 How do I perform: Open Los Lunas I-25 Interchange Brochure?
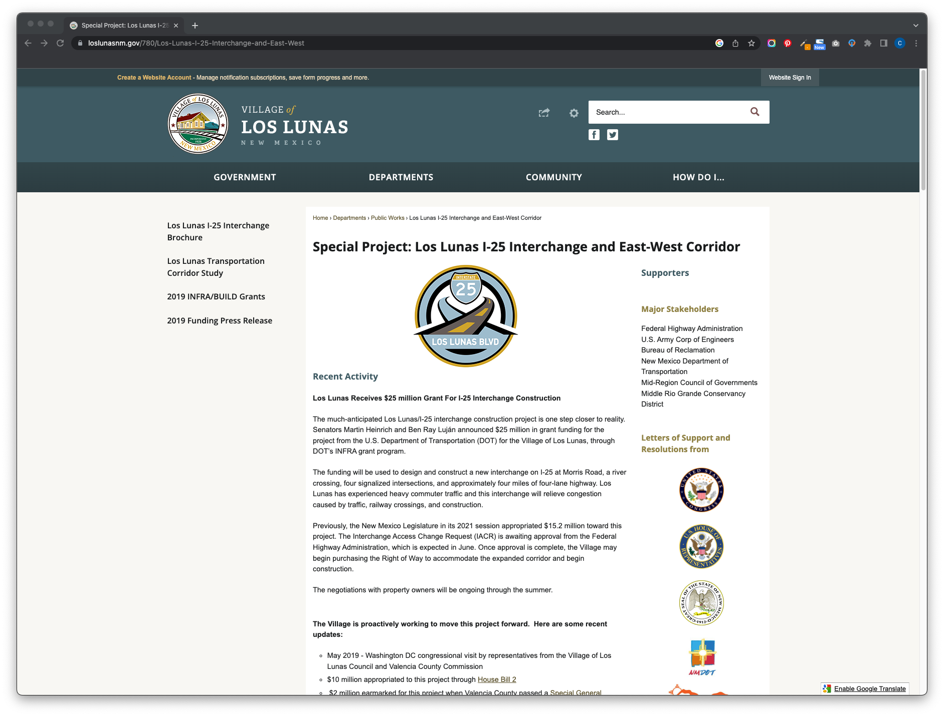tap(218, 231)
